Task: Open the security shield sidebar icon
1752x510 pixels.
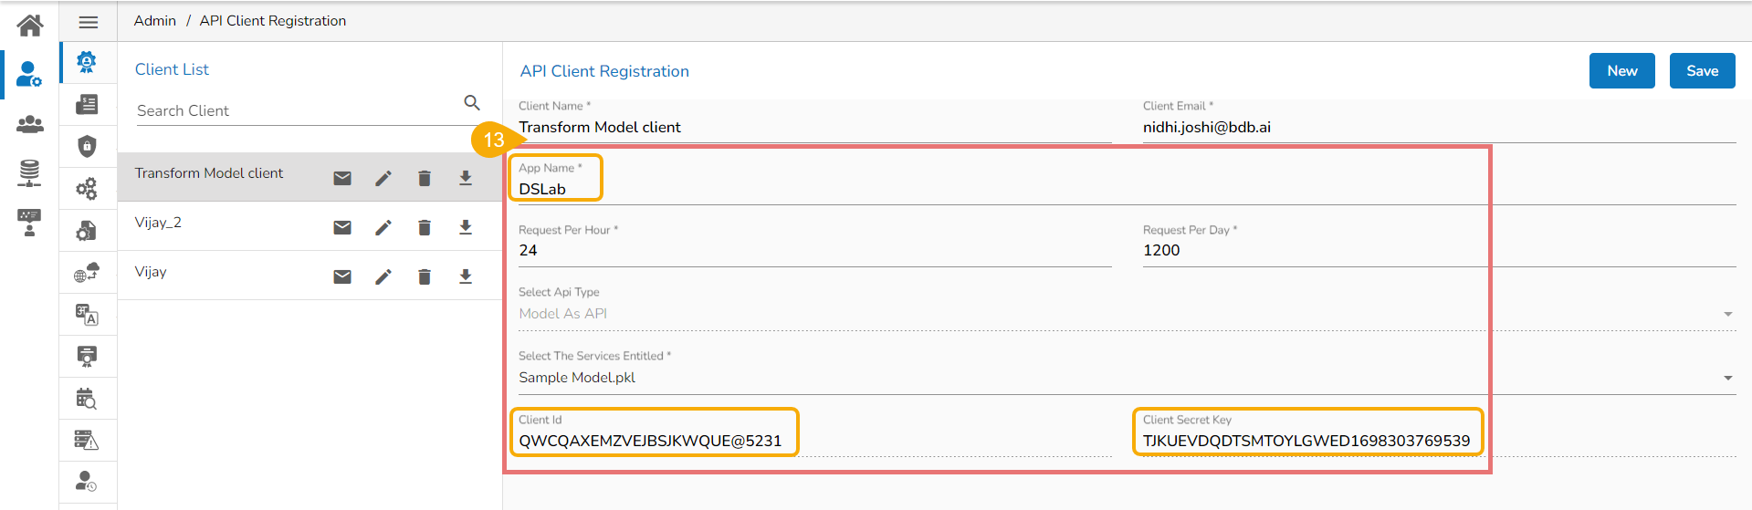Action: pyautogui.click(x=87, y=146)
